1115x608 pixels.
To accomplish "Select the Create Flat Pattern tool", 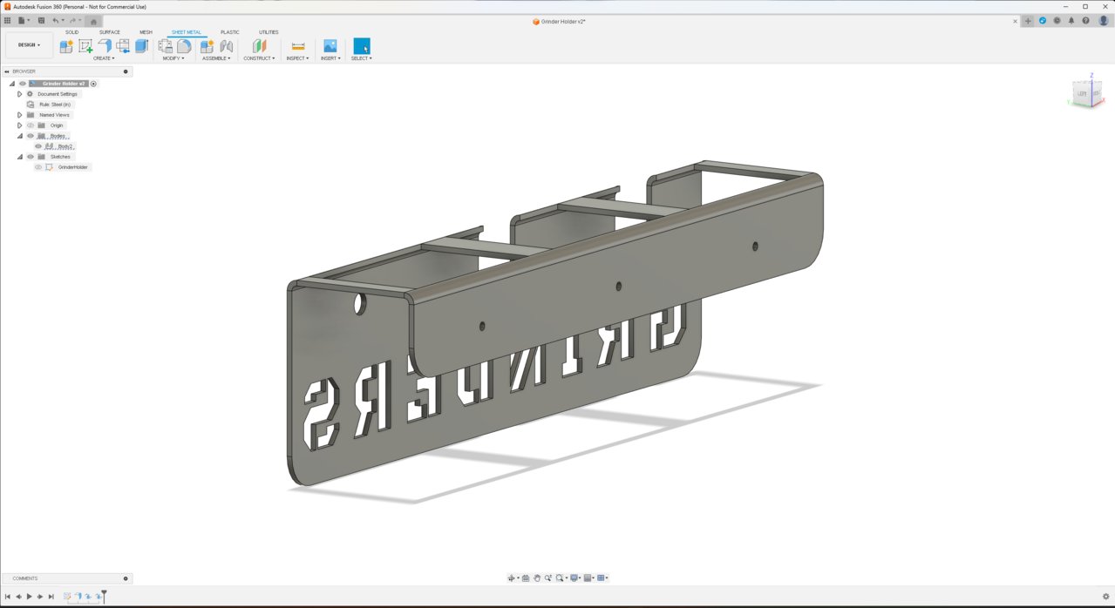I will [x=184, y=46].
